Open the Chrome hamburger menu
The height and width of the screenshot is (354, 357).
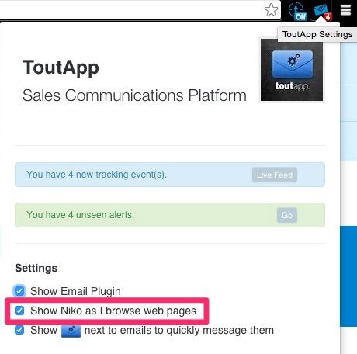point(345,10)
